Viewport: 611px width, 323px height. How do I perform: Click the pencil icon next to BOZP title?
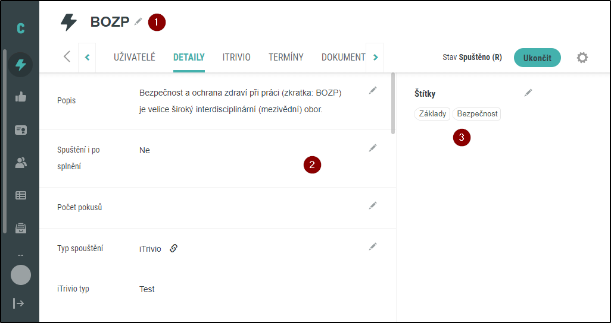pyautogui.click(x=138, y=22)
